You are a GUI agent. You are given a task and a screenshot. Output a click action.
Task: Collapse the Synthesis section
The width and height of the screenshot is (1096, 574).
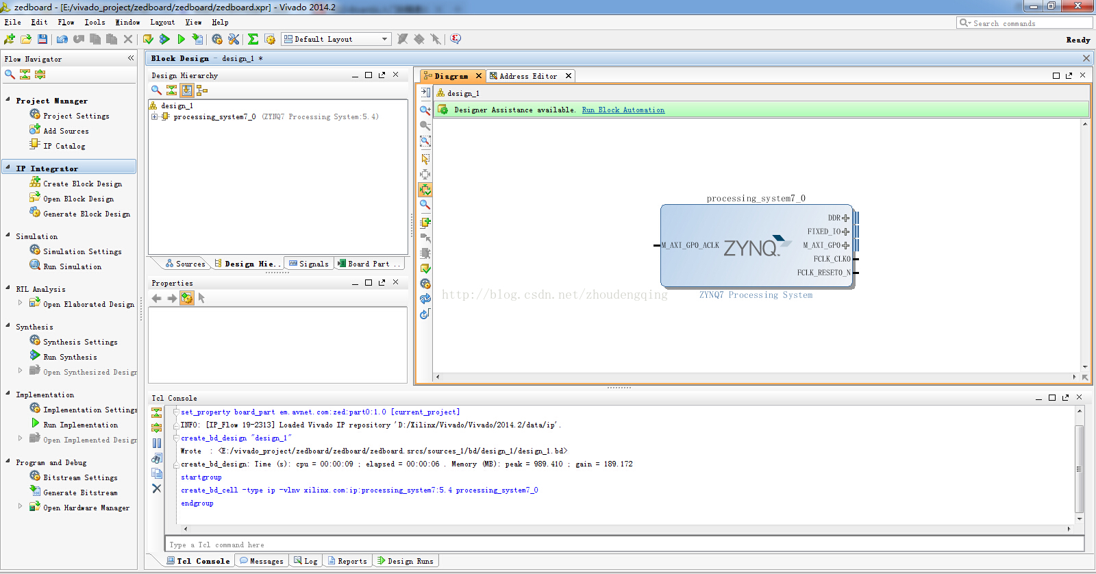tap(8, 325)
